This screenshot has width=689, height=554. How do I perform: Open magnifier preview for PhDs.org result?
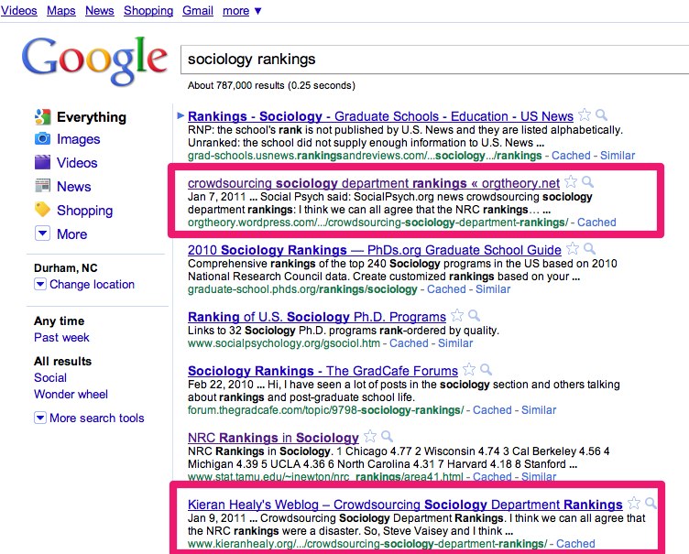tap(589, 249)
